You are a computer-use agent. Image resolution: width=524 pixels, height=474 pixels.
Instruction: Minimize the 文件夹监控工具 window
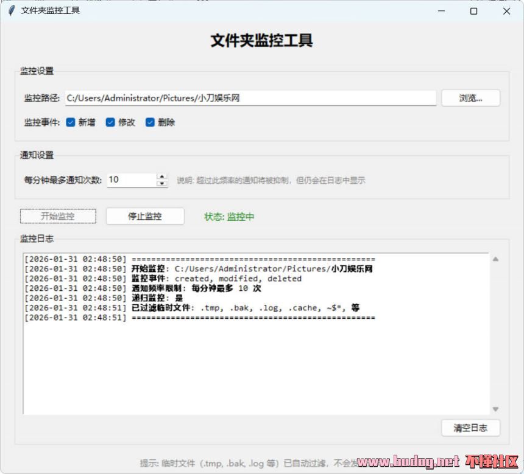(441, 11)
